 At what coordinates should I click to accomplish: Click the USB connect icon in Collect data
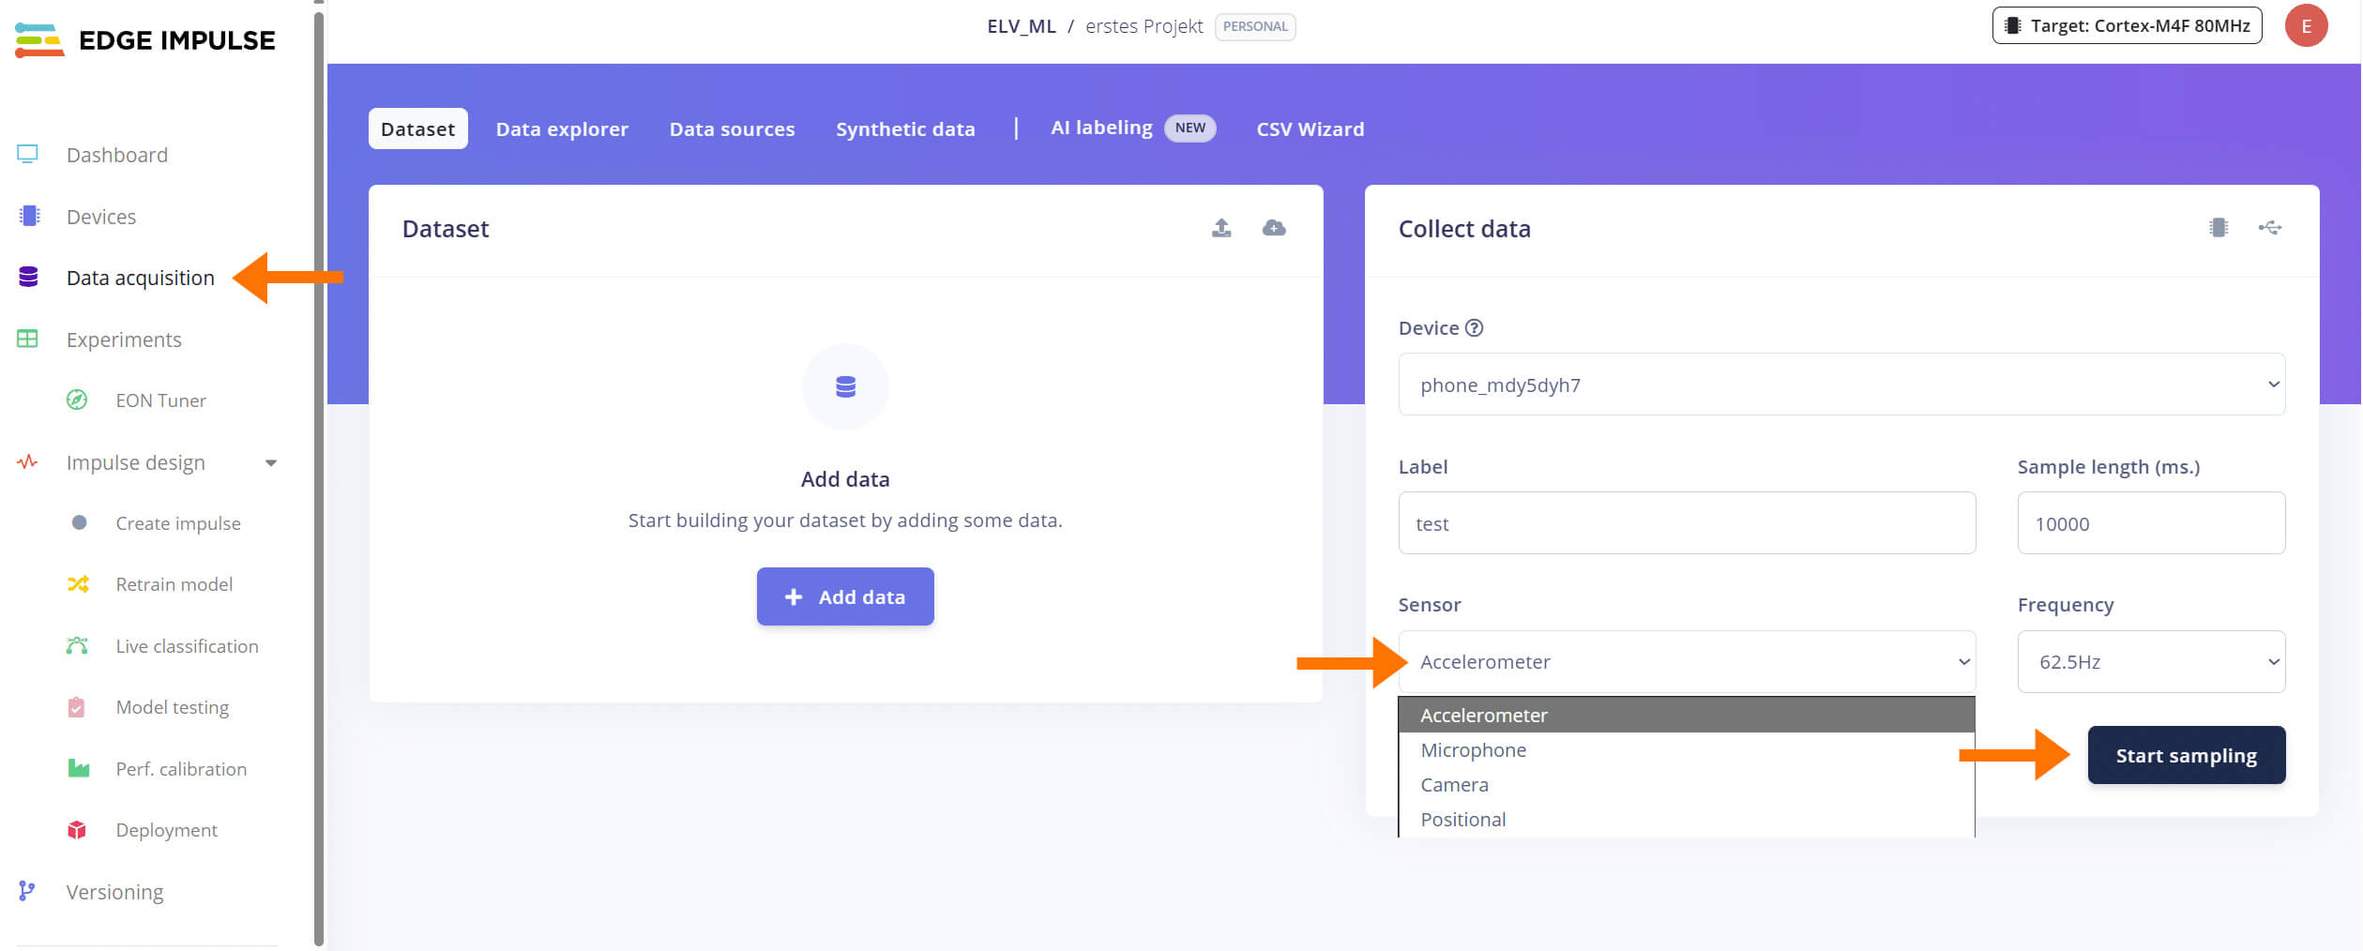pyautogui.click(x=2270, y=228)
